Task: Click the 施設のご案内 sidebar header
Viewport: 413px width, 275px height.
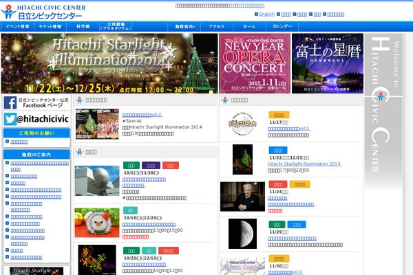Action: [36, 155]
